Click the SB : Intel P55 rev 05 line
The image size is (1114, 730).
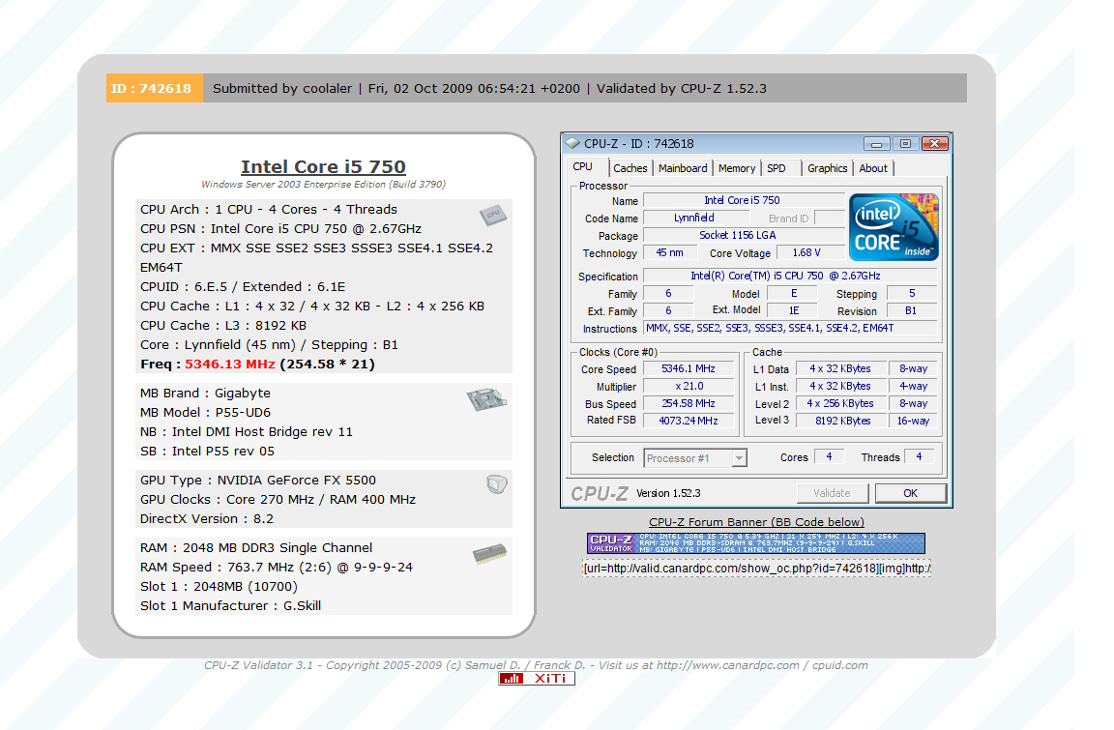click(x=208, y=451)
